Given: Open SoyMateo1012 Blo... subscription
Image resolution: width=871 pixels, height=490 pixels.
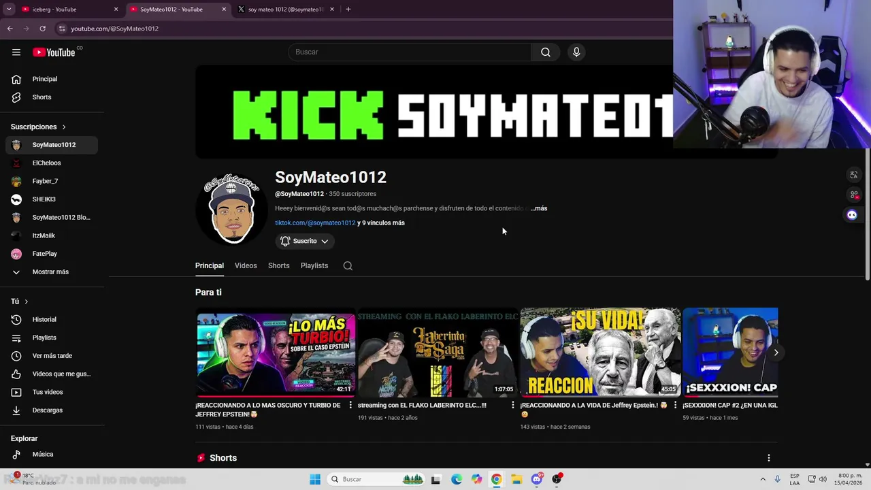Looking at the screenshot, I should coord(52,217).
